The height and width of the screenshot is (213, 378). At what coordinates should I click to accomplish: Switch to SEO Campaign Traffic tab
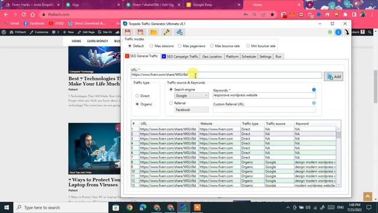pos(180,57)
